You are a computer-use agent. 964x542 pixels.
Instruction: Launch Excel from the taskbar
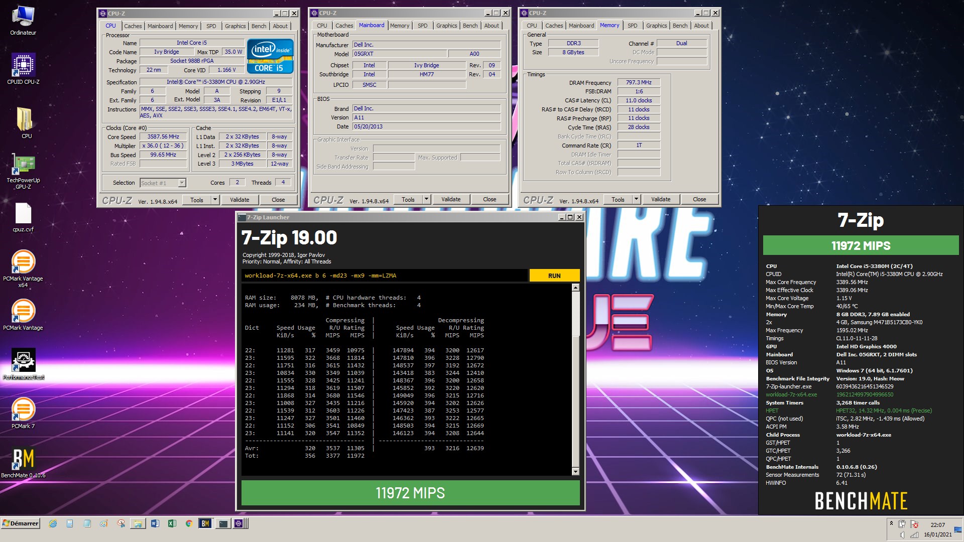pos(172,523)
